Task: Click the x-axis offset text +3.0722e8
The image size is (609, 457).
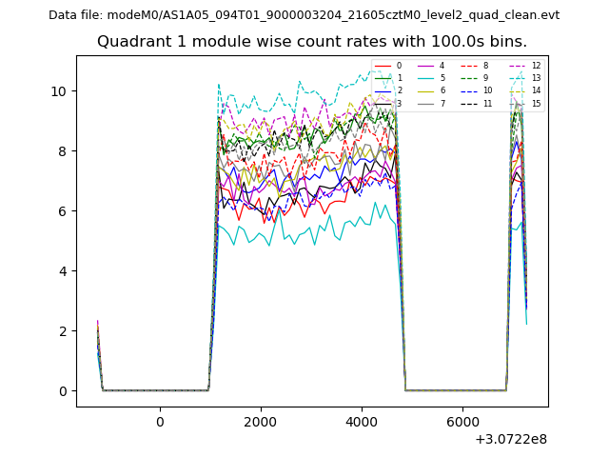Action: pyautogui.click(x=509, y=439)
